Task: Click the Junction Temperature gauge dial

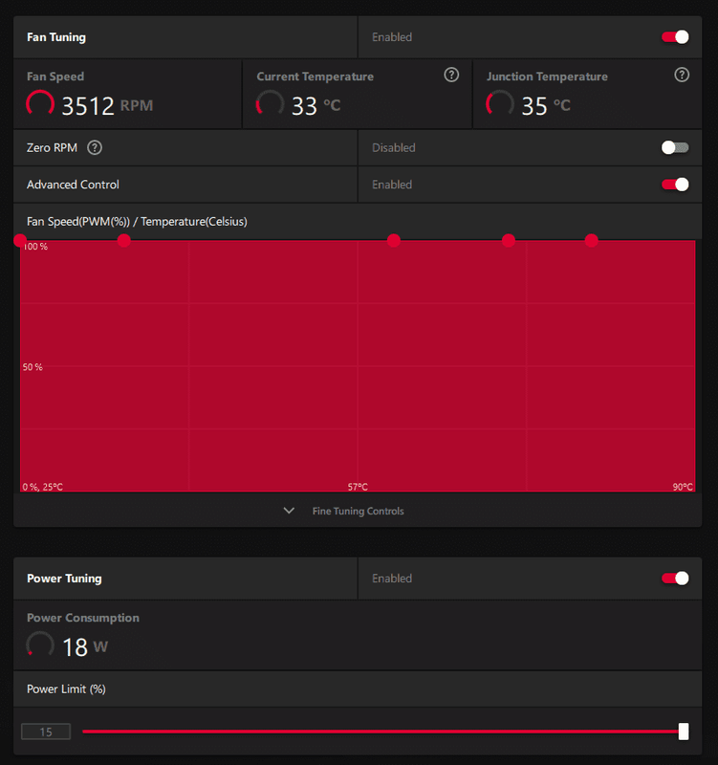Action: point(500,103)
